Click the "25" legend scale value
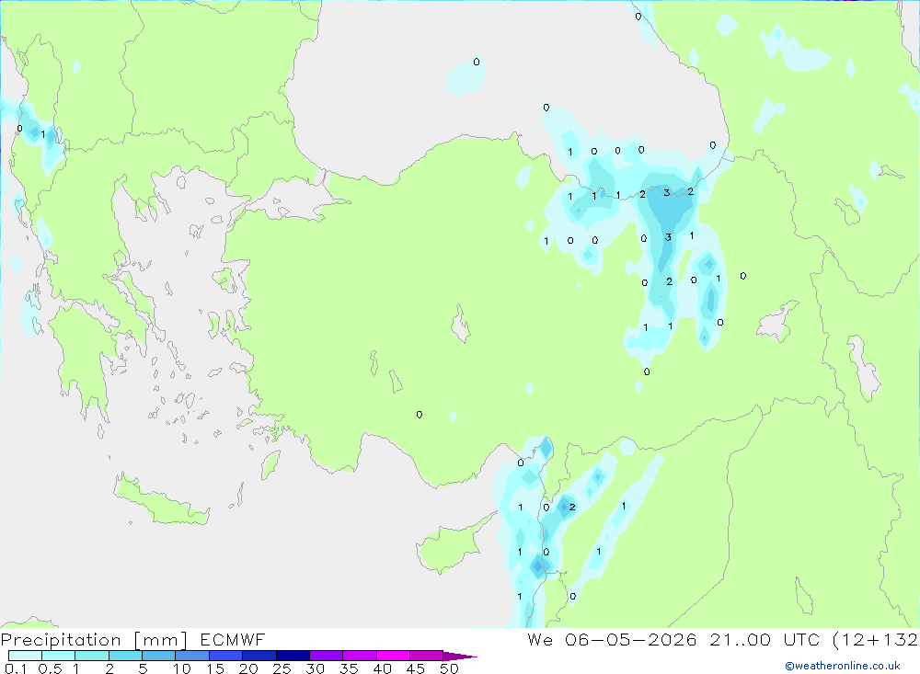This screenshot has height=674, width=920. [x=282, y=668]
